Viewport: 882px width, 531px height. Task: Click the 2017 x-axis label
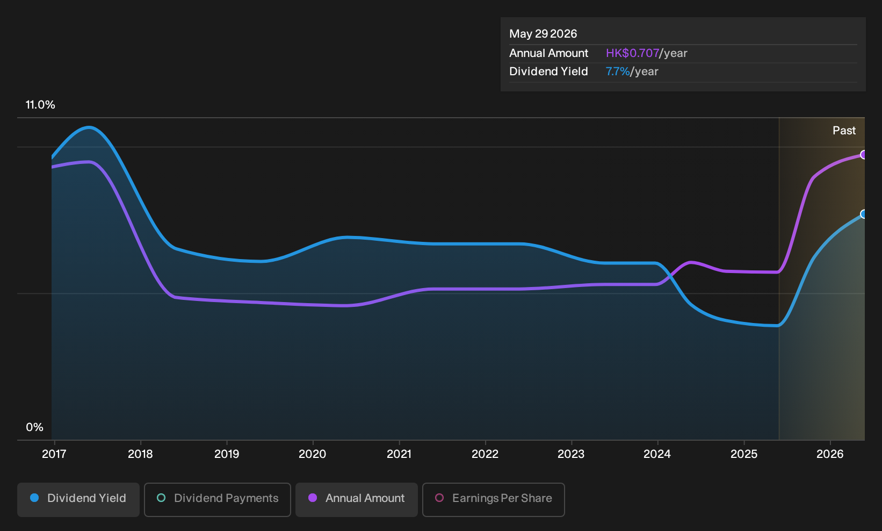[x=54, y=454]
